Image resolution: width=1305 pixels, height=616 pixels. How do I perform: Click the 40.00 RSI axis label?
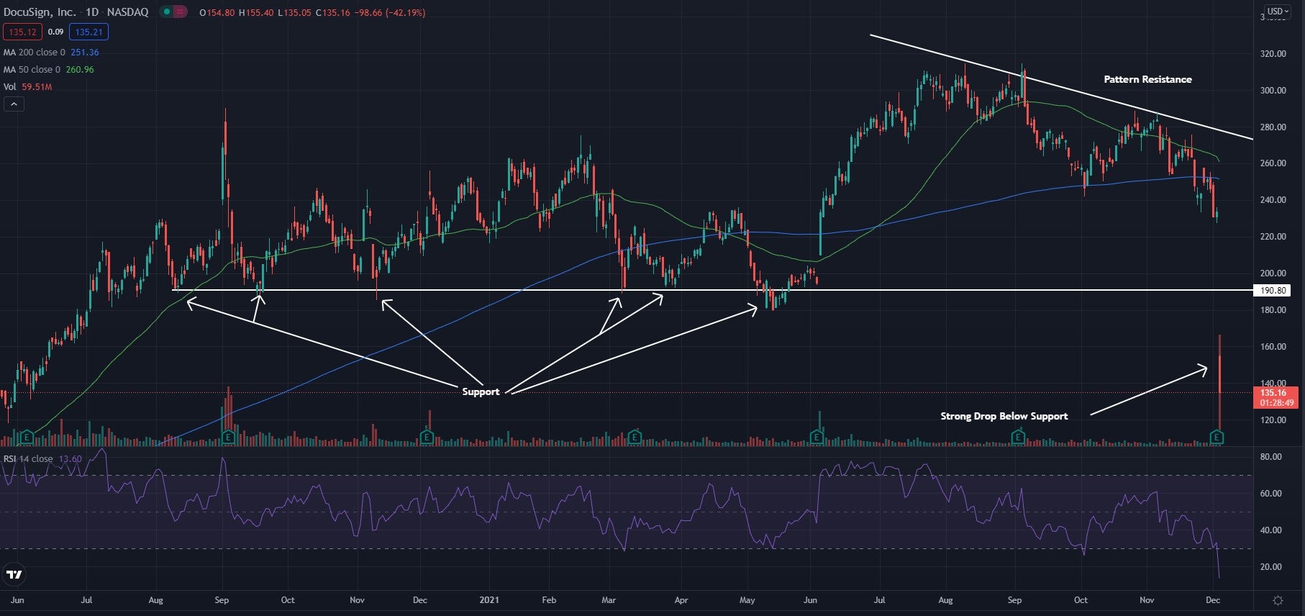[x=1271, y=530]
